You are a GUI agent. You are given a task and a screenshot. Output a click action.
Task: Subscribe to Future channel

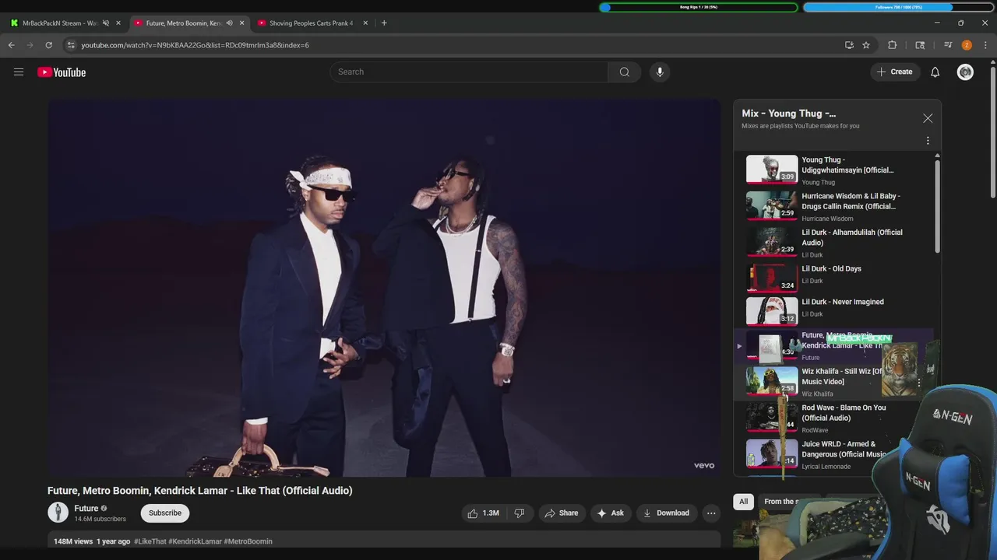coord(165,513)
